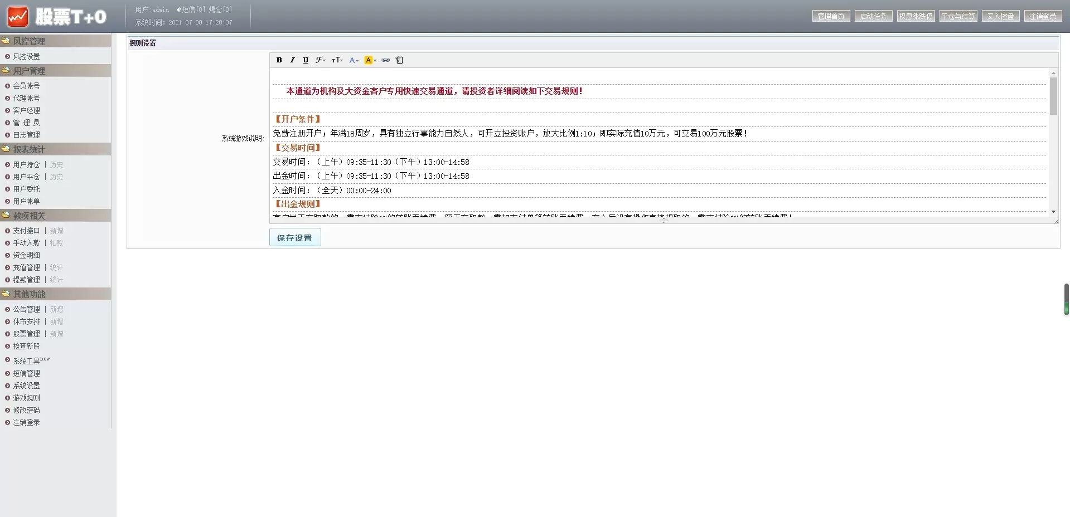Click the 管理首页 button in header

point(831,16)
